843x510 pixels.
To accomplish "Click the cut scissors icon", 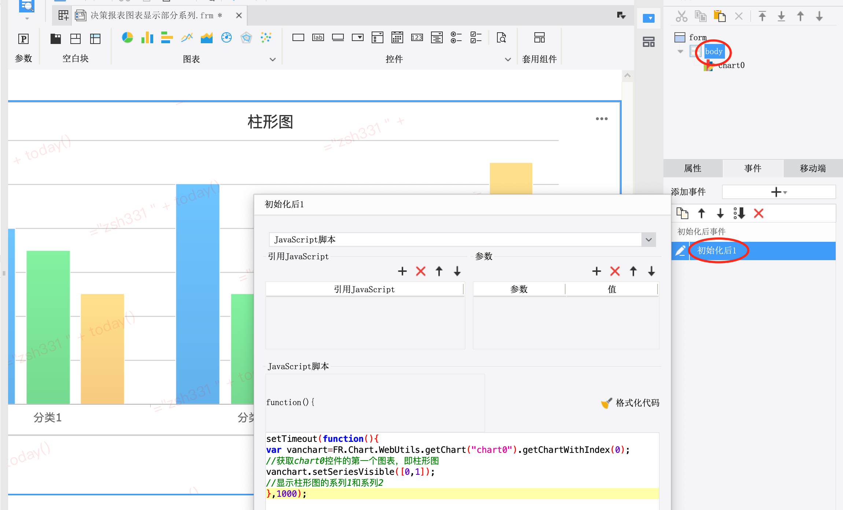I will point(681,16).
